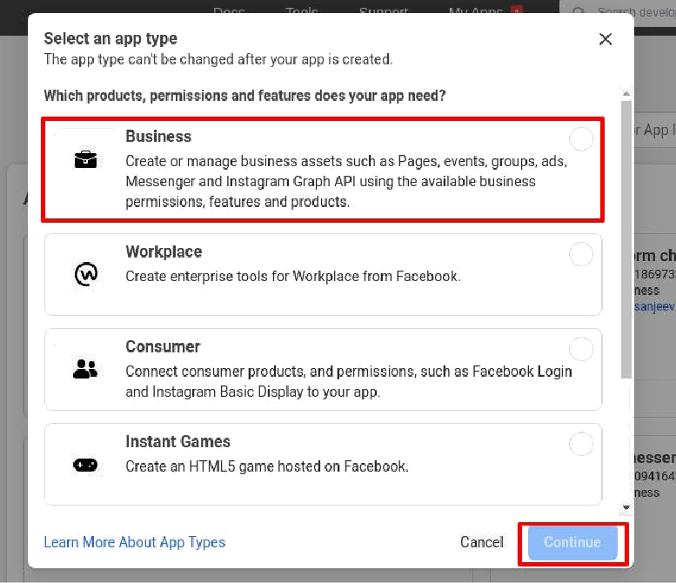Screen dimensions: 676x583
Task: Click the Consumer people icon
Action: click(x=85, y=369)
